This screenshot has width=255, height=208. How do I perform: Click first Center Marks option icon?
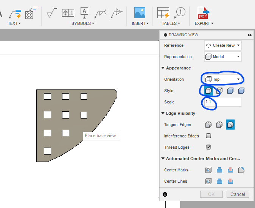tap(208, 170)
